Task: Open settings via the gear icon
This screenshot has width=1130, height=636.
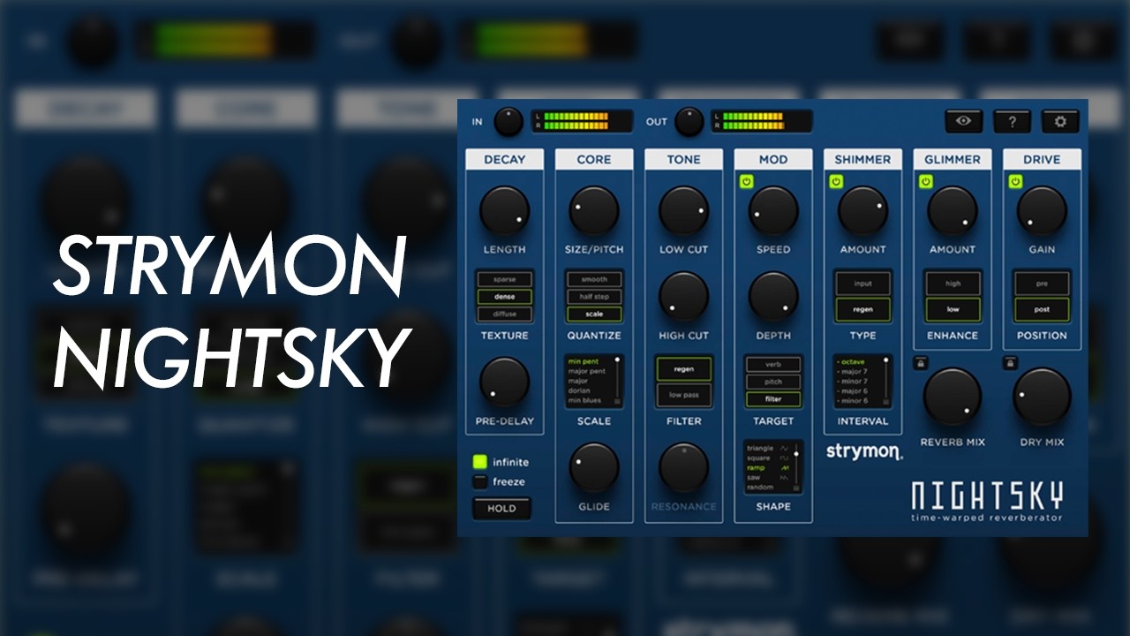Action: pyautogui.click(x=1060, y=122)
